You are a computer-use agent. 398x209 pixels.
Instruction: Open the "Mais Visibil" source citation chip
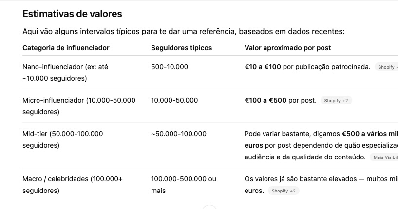click(384, 157)
